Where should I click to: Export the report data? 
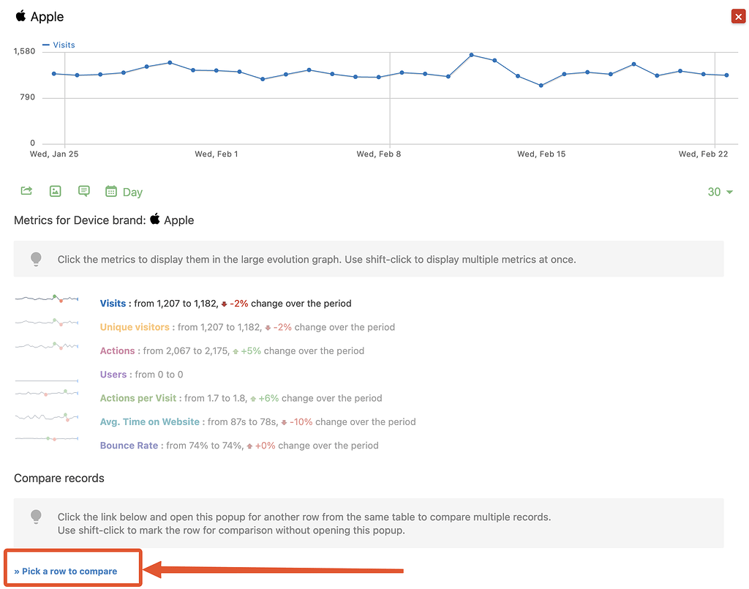[26, 191]
